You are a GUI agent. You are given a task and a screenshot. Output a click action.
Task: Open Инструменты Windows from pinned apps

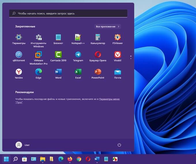point(39,41)
